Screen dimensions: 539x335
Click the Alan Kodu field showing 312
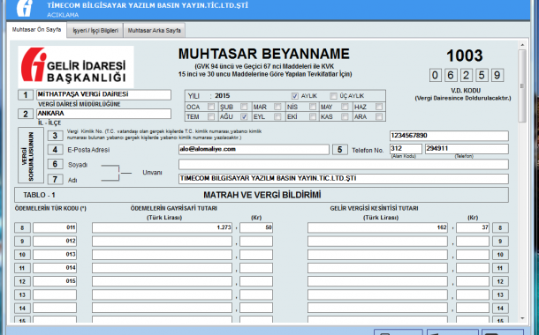click(x=406, y=149)
